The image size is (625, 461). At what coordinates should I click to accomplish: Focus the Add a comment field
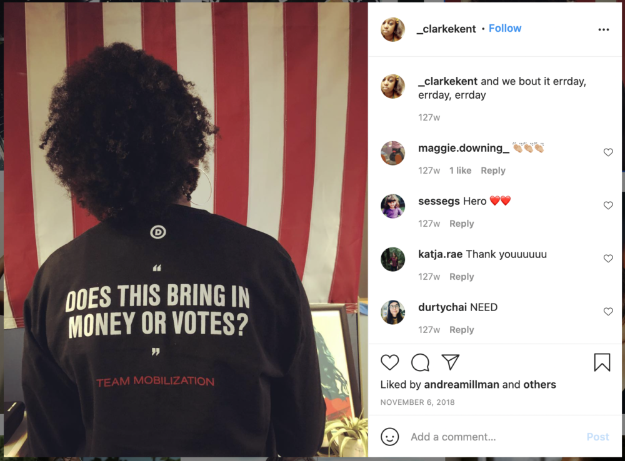(x=494, y=437)
